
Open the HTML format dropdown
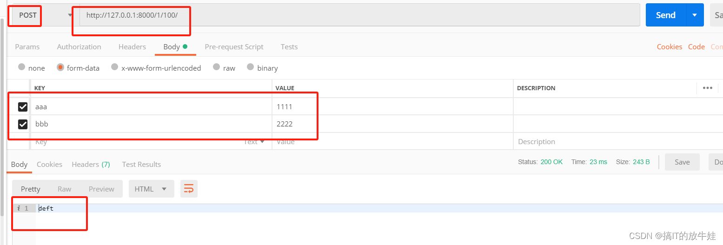pos(151,189)
